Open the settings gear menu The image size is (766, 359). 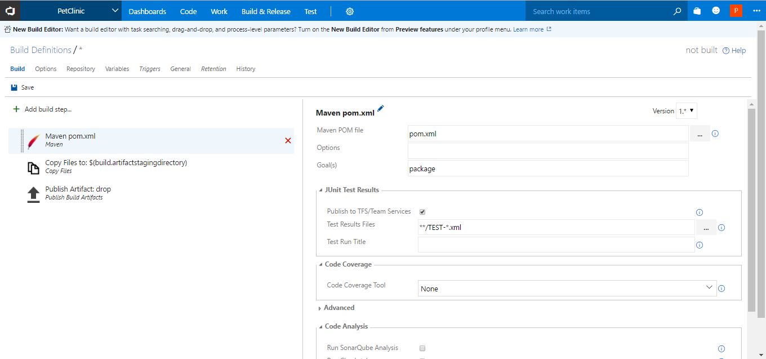350,11
